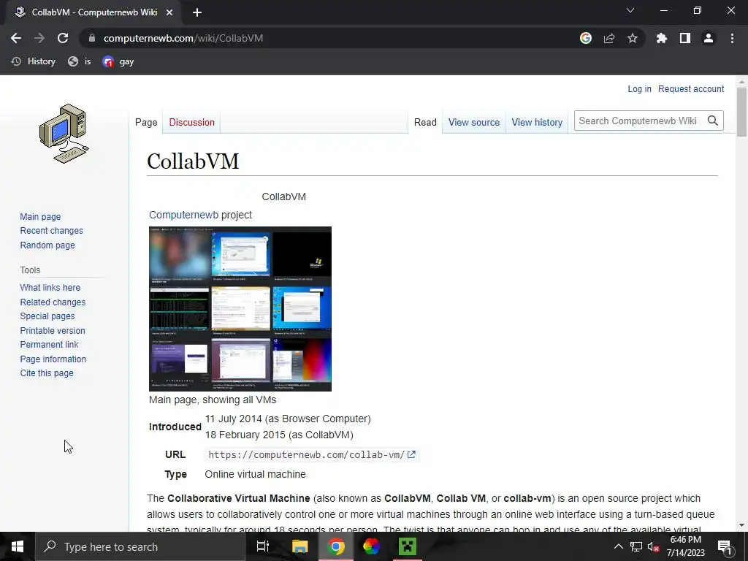Click the Windows taskbar search box
Viewport: 748px width, 561px height.
point(140,546)
